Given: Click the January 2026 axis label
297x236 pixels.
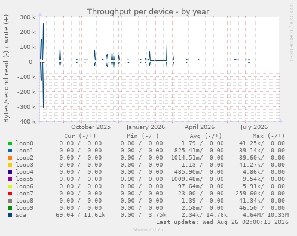Looking at the screenshot, I should 146,127.
